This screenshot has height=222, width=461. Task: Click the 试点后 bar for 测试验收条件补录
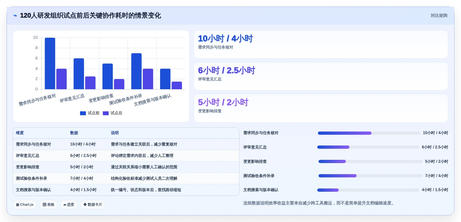[148, 79]
